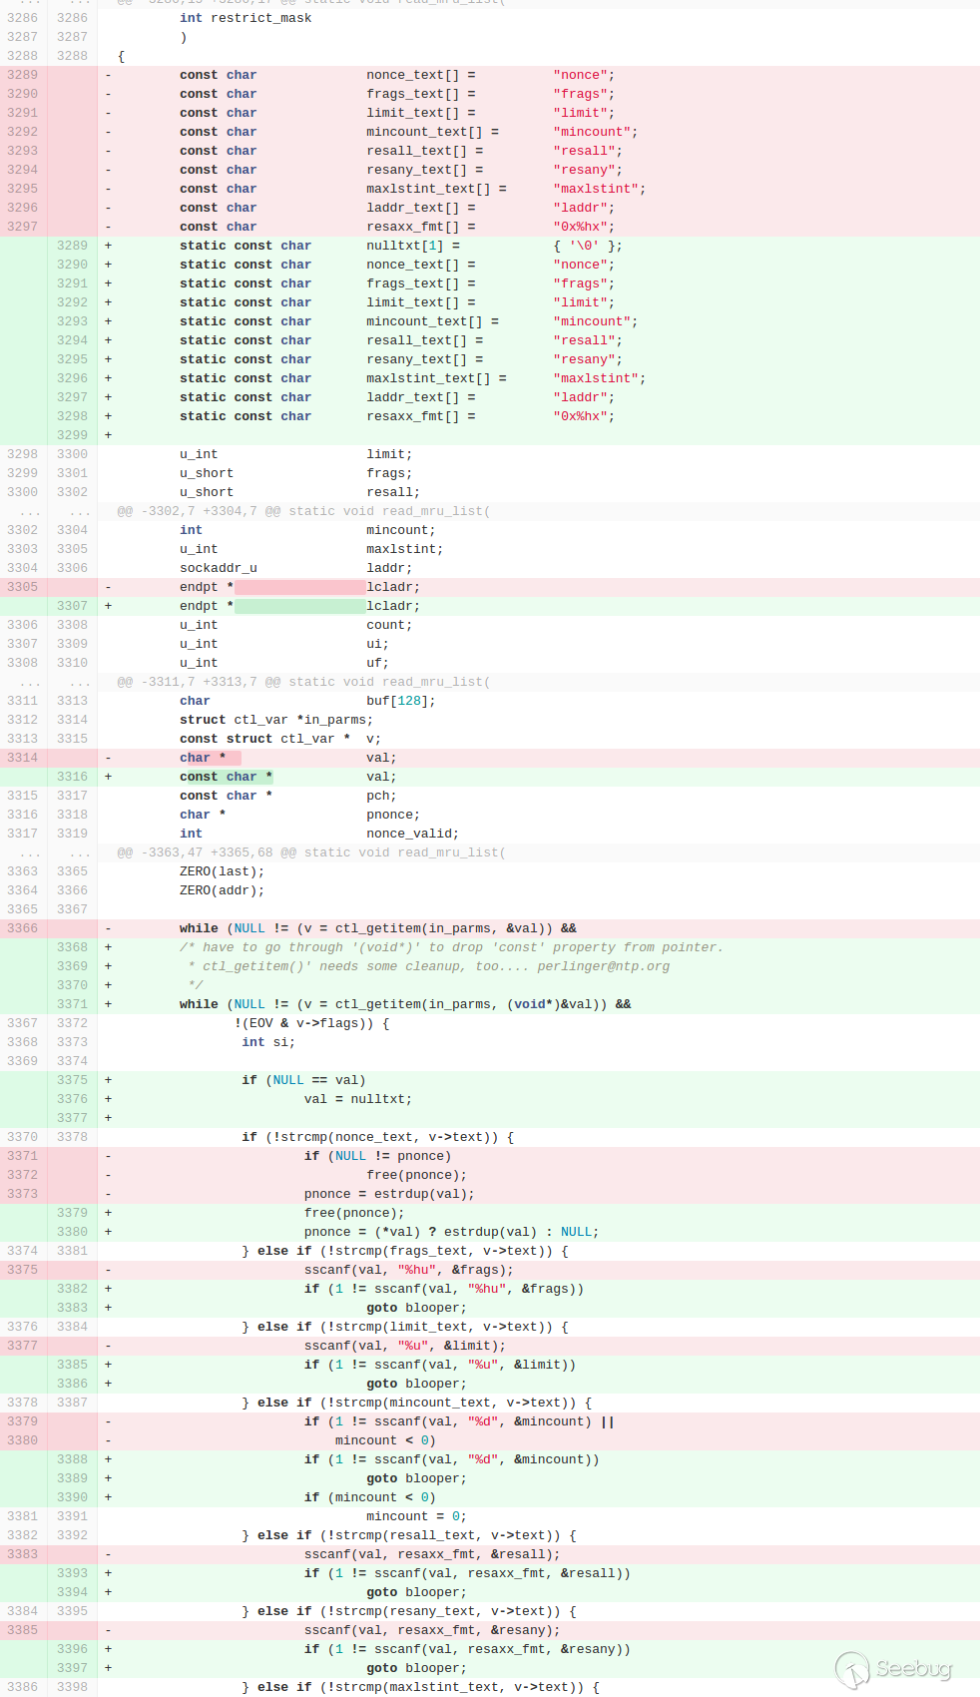Click the red highlighted whitespace in removed endpt line
Viewport: 980px width, 1697px height.
(x=299, y=587)
